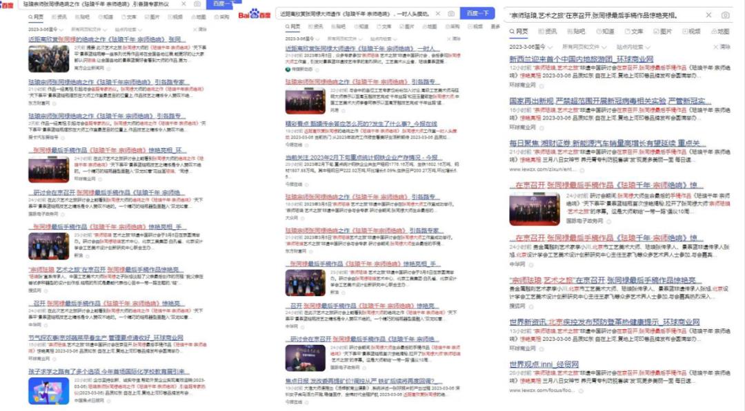The width and height of the screenshot is (745, 411).
Task: Click the X to clear the middle search box
Action: point(438,14)
